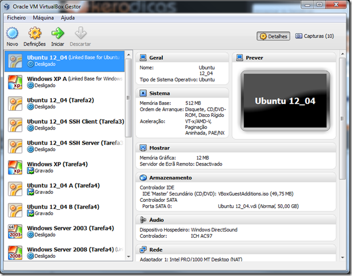Click the Áudio section speaker icon
Image resolution: width=352 pixels, height=276 pixels.
pyautogui.click(x=143, y=220)
